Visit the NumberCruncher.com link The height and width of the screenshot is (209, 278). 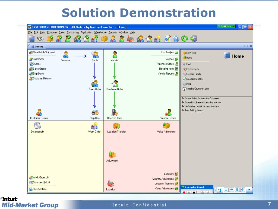[196, 89]
